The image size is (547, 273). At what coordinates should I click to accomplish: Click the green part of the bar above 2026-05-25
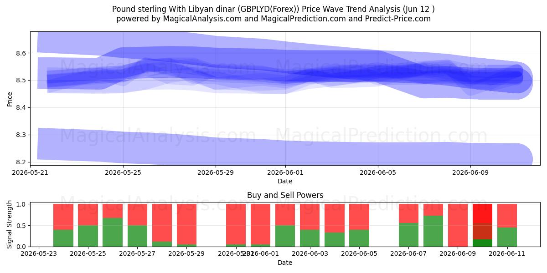coord(88,236)
